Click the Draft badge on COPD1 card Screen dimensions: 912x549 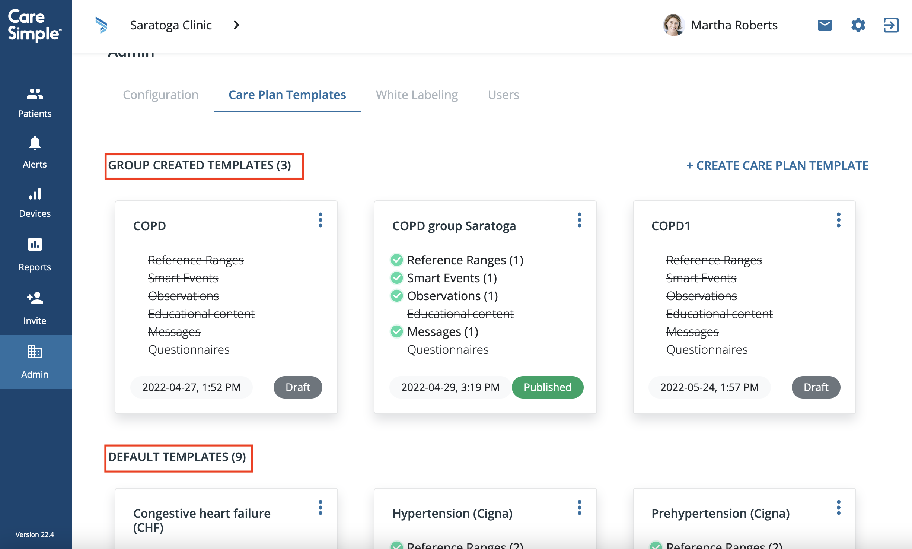click(816, 387)
